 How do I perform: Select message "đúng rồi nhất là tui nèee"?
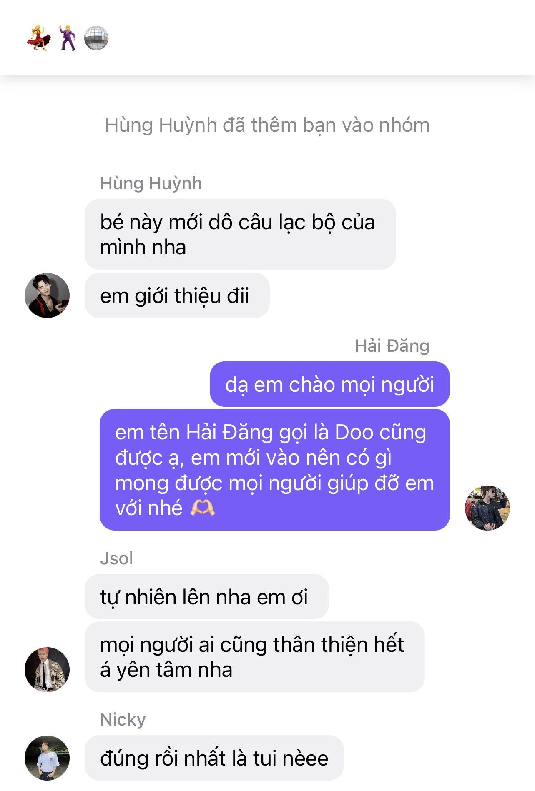coord(214,758)
